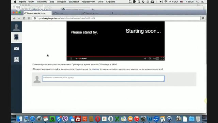This screenshot has width=218, height=123.
Task: Open the Окно menu
Action: tap(100, 2)
